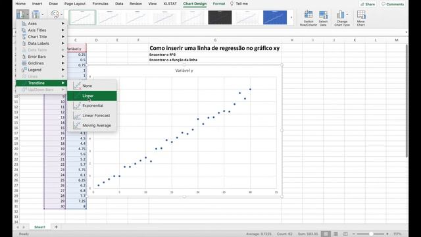421x237 pixels.
Task: Open the Change Colors palette icon
Action: (x=56, y=14)
